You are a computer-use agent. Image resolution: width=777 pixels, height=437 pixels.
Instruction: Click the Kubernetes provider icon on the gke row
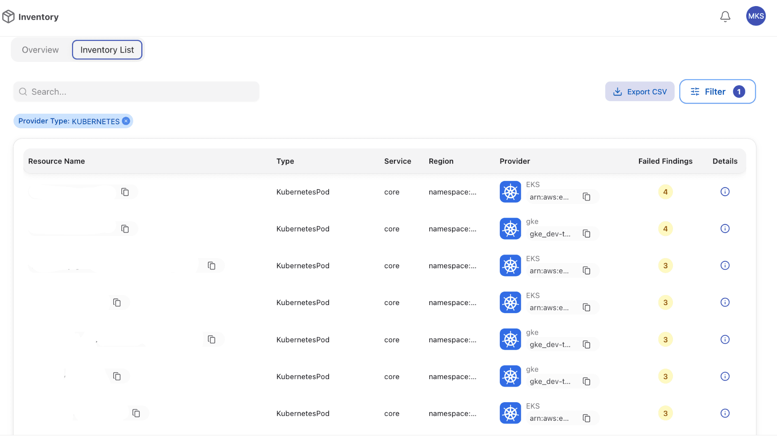coord(510,228)
